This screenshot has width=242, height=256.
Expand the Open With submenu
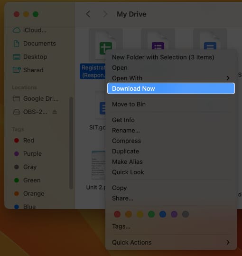(x=171, y=78)
